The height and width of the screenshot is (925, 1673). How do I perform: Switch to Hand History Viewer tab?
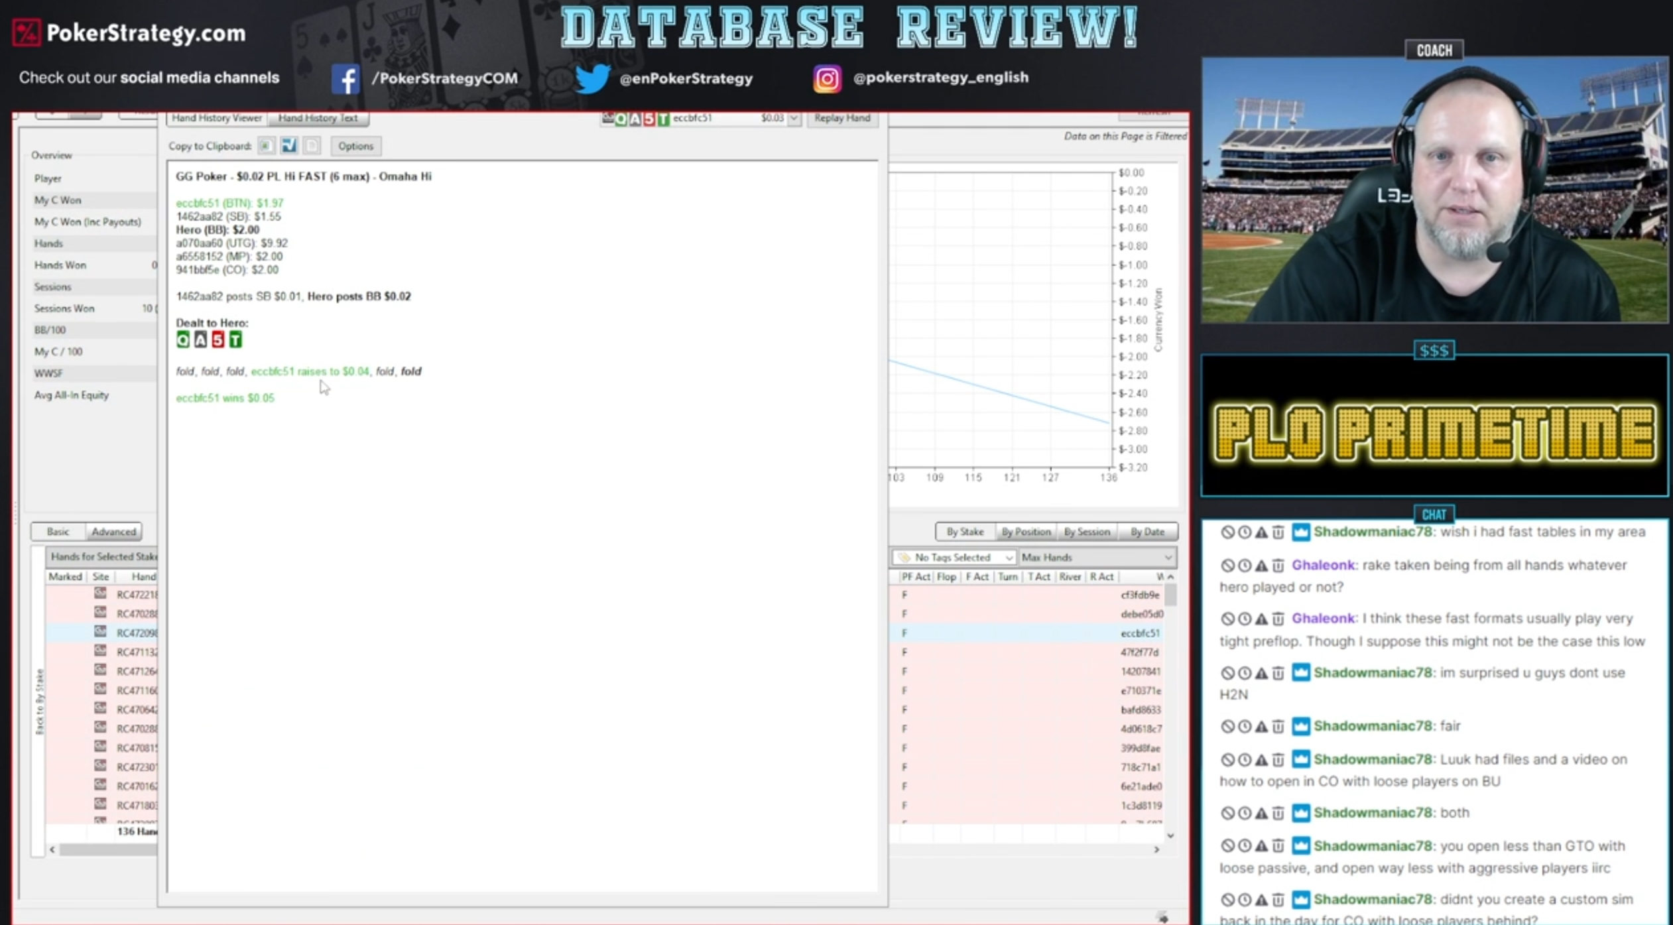216,118
